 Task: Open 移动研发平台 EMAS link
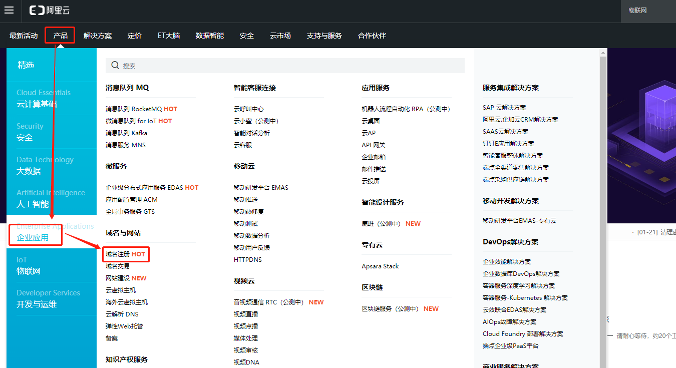pos(261,187)
